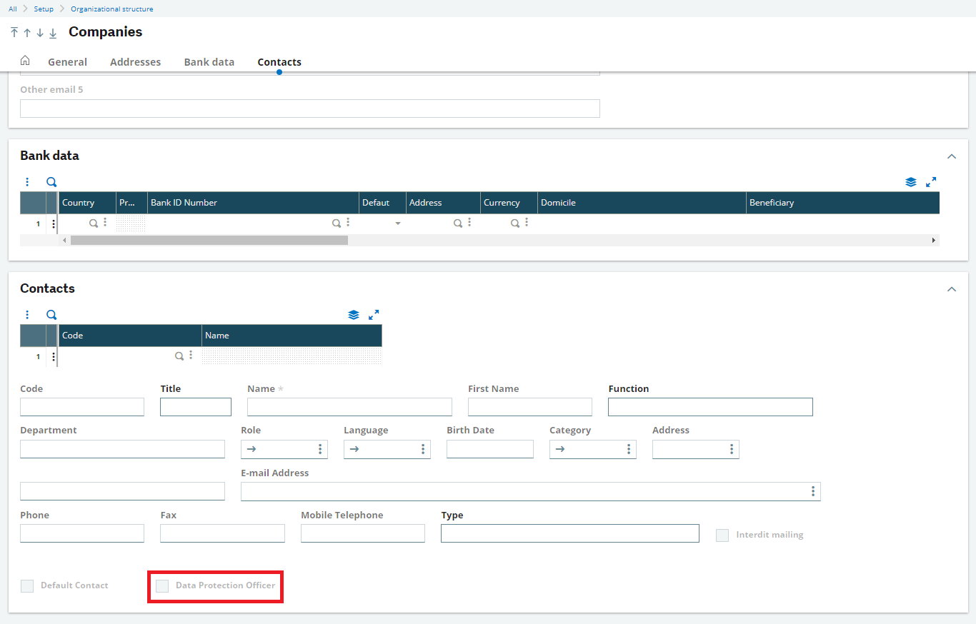Look up Country in bank data row
This screenshot has height=624, width=976.
tap(93, 223)
